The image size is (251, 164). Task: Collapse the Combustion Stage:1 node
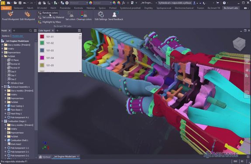click(2, 121)
